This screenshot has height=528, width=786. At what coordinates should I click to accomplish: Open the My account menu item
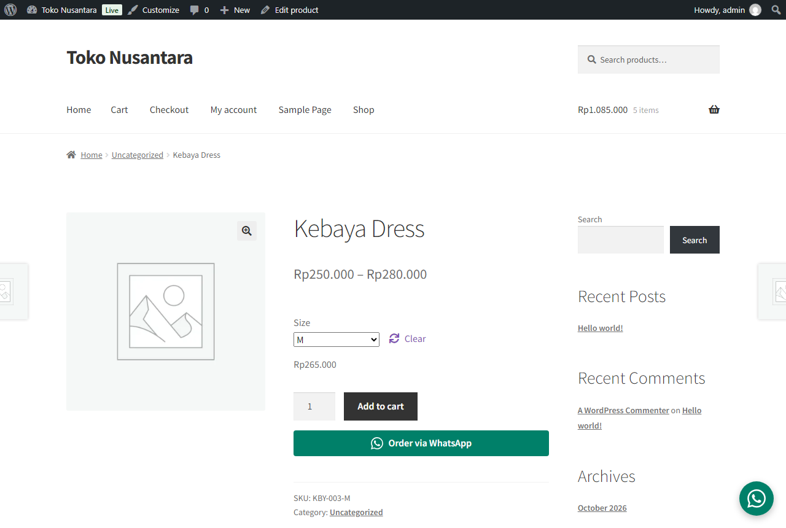click(x=233, y=110)
